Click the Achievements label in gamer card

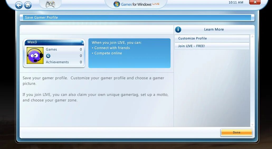pyautogui.click(x=57, y=62)
